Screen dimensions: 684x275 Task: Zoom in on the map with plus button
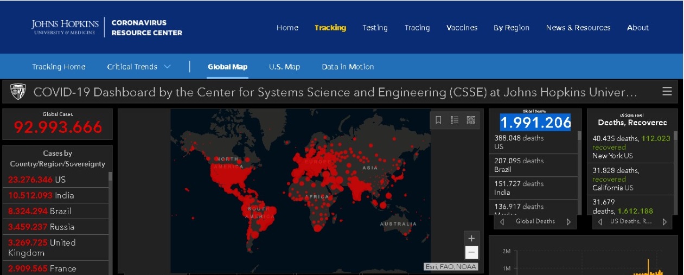pos(471,238)
